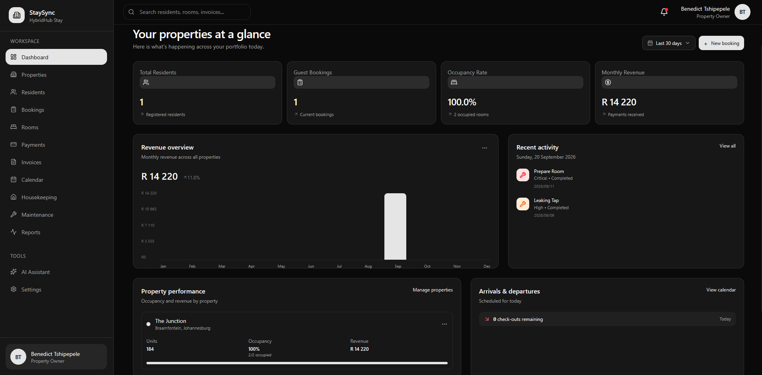Click Registered residents link text

166,115
